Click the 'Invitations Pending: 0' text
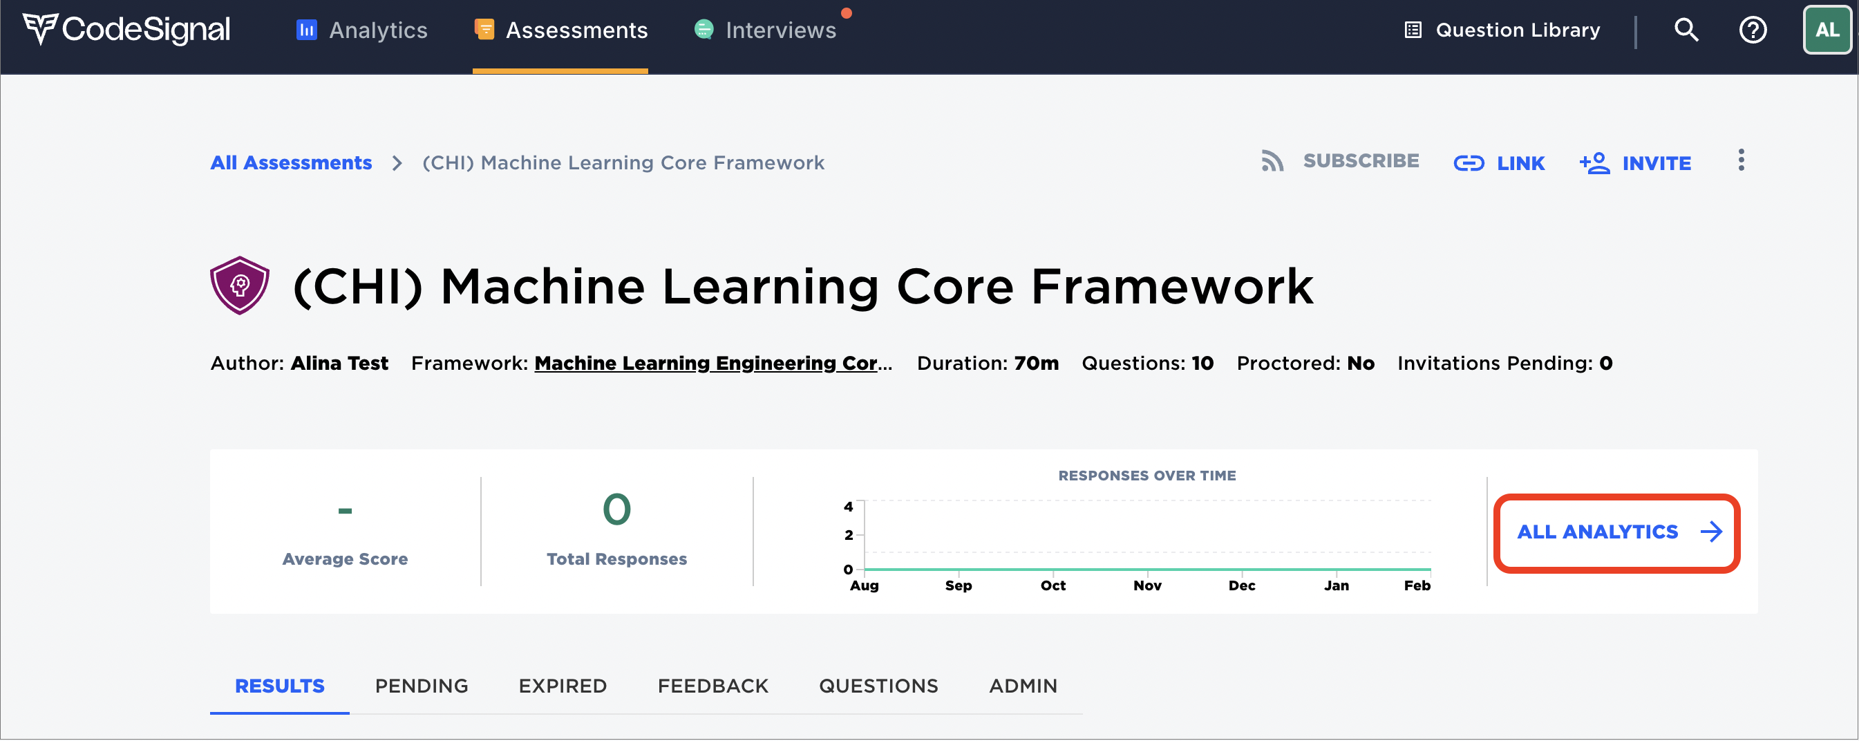 (x=1504, y=364)
